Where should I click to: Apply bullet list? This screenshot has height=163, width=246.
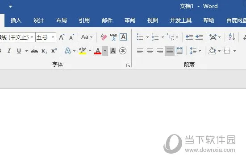point(140,37)
